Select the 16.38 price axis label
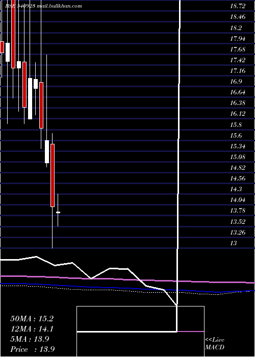The height and width of the screenshot is (357, 255). click(238, 103)
